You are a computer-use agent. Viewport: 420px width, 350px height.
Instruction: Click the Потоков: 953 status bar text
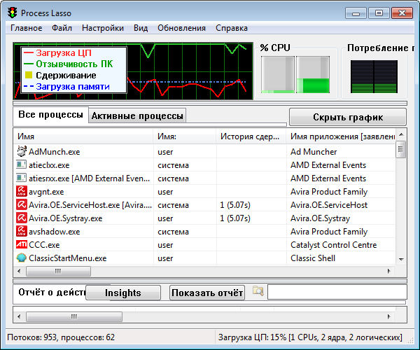pos(61,337)
